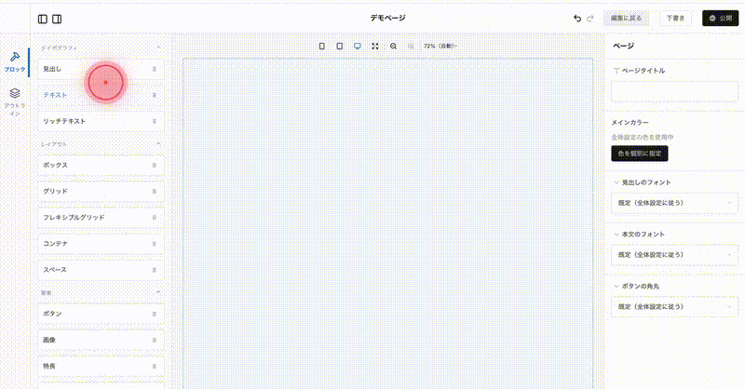Click the dark magnifier zoom icon
This screenshot has height=389, width=745.
pos(393,47)
